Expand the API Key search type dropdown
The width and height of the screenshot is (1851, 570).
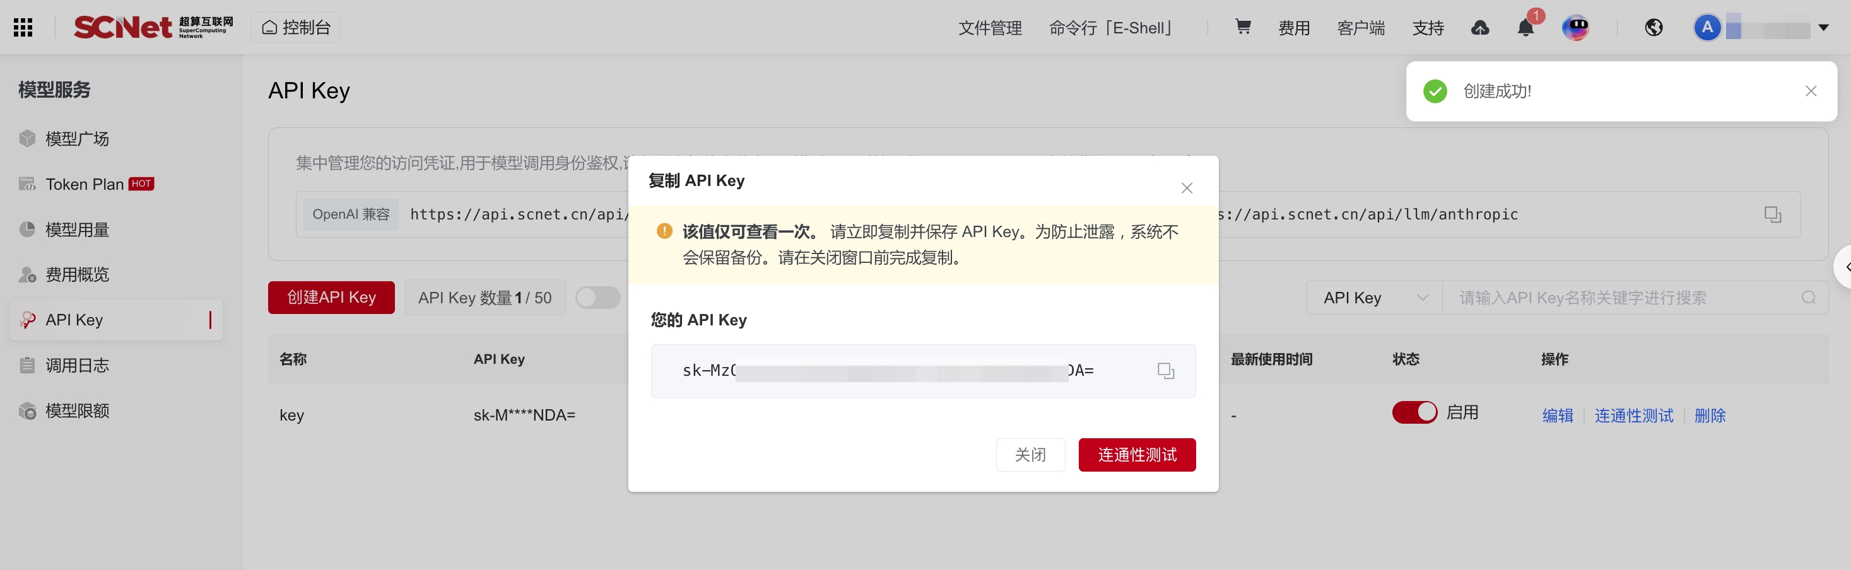1374,297
